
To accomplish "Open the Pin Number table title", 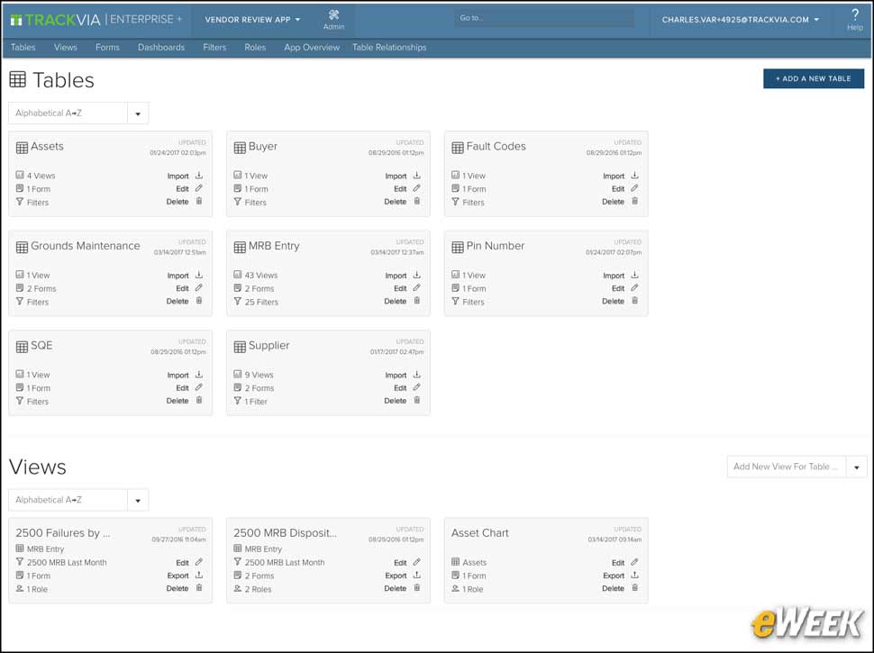I will coord(495,246).
